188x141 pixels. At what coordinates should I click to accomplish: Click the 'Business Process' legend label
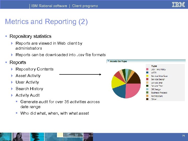click(159, 93)
